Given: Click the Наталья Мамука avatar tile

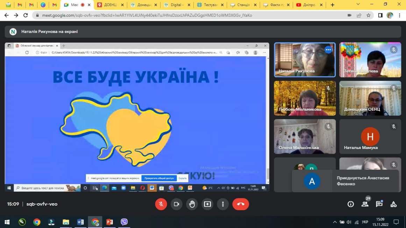Looking at the screenshot, I should 370,136.
